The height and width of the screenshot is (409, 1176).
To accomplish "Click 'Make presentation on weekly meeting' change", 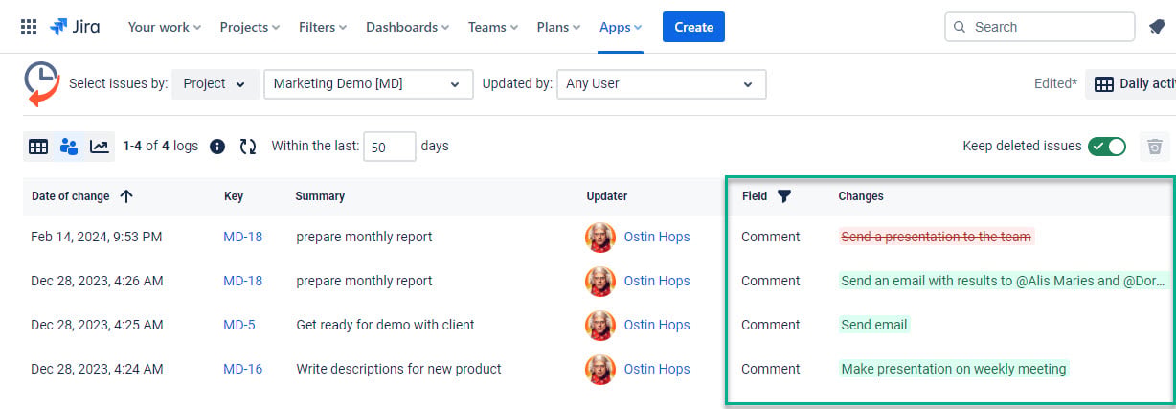I will click(954, 369).
